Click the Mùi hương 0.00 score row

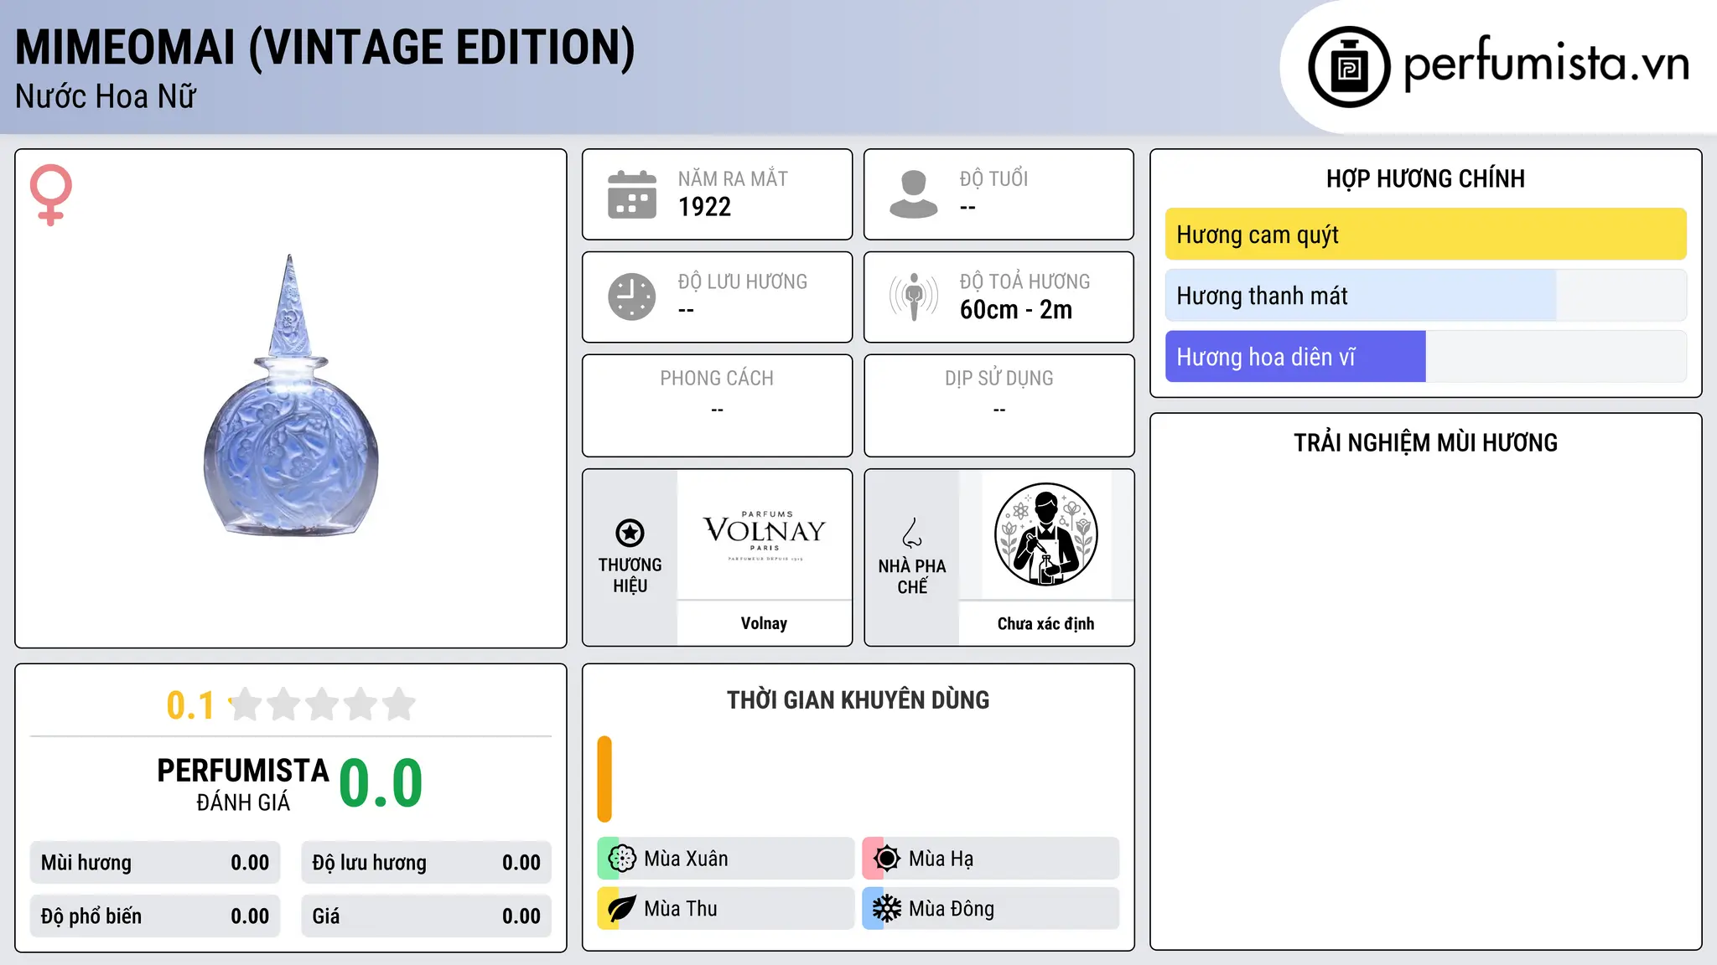(155, 863)
